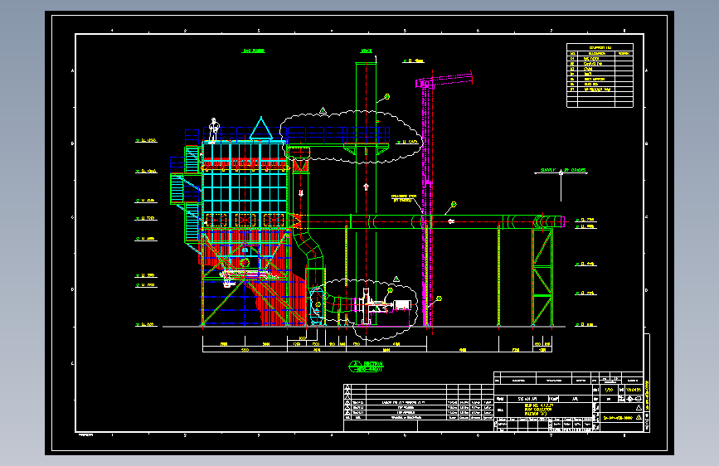The image size is (719, 466).
Task: Select the braced green support tower at right
Action: [542, 277]
